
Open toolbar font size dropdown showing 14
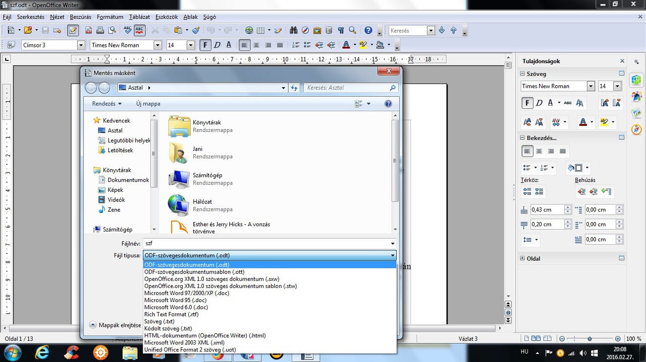pyautogui.click(x=191, y=45)
